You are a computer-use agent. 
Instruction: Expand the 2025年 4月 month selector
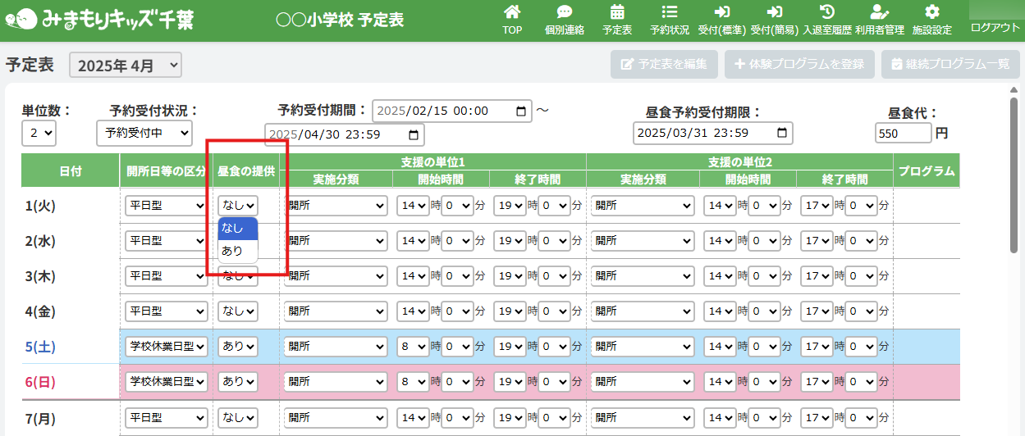click(x=126, y=66)
